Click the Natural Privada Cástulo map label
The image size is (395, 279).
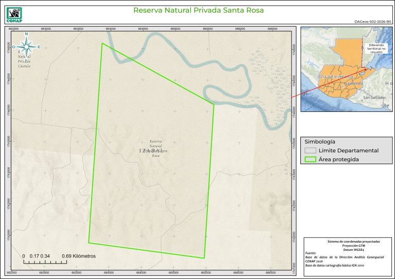[x=24, y=59]
